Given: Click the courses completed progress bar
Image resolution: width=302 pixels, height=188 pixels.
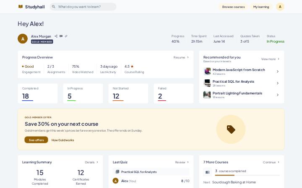Looking at the screenshot, I should (247, 175).
